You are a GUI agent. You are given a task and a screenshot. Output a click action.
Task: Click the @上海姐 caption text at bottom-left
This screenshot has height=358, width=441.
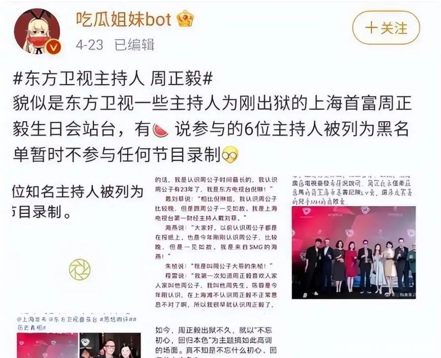coord(76,323)
